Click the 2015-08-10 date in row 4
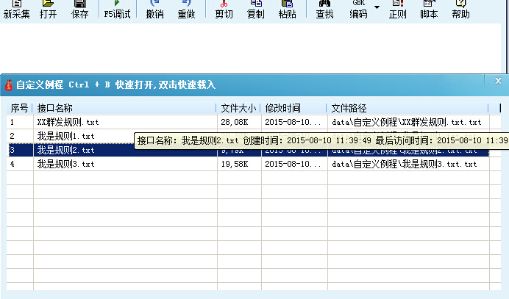The height and width of the screenshot is (299, 509). pyautogui.click(x=293, y=164)
